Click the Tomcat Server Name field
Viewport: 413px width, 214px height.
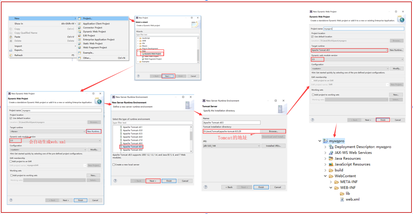pos(232,123)
